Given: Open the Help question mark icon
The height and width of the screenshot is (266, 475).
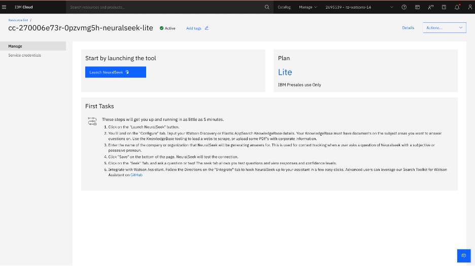Looking at the screenshot, I should coord(404,7).
